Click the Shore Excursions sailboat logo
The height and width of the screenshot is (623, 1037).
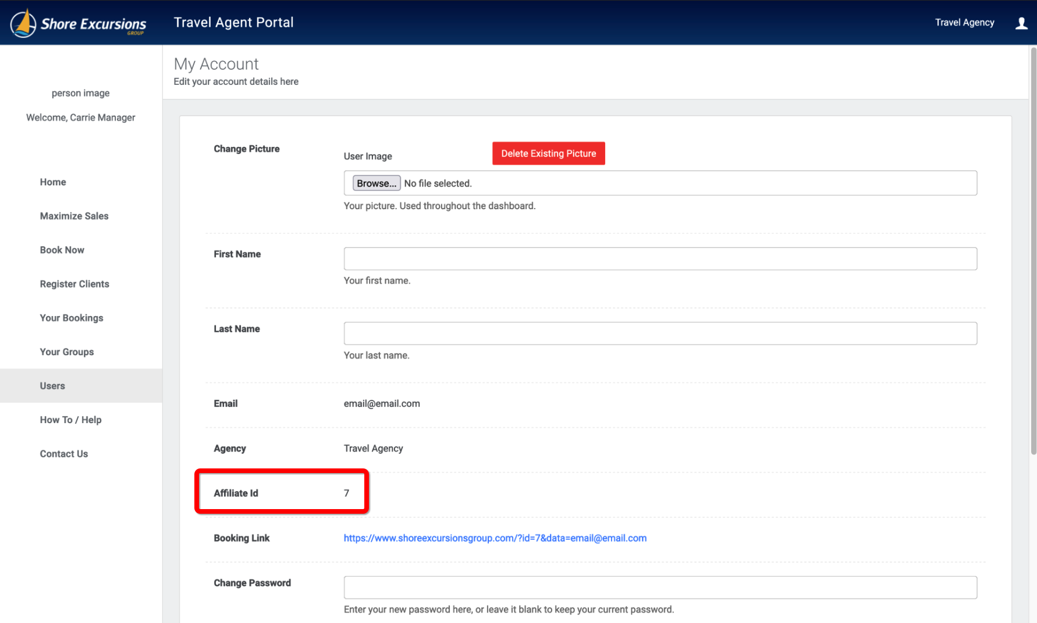coord(24,23)
